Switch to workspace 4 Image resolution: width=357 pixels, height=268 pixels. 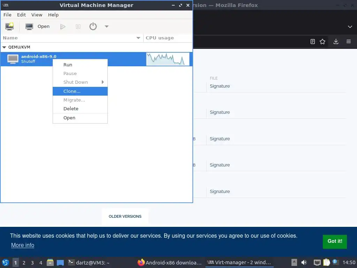[41, 263]
